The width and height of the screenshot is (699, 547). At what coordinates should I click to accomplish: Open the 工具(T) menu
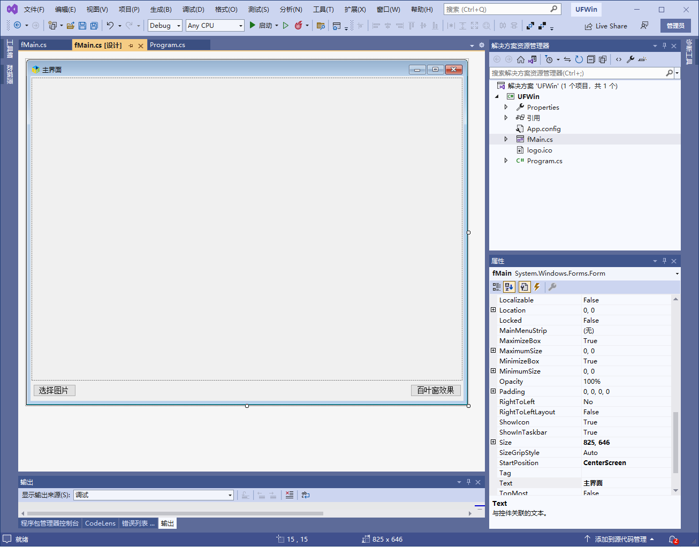323,9
